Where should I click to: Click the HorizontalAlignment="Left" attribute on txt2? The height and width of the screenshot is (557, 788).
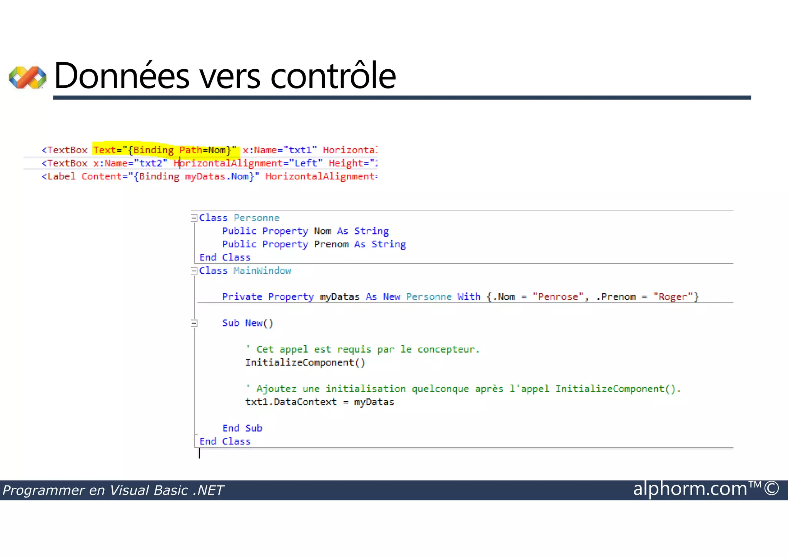pyautogui.click(x=248, y=163)
